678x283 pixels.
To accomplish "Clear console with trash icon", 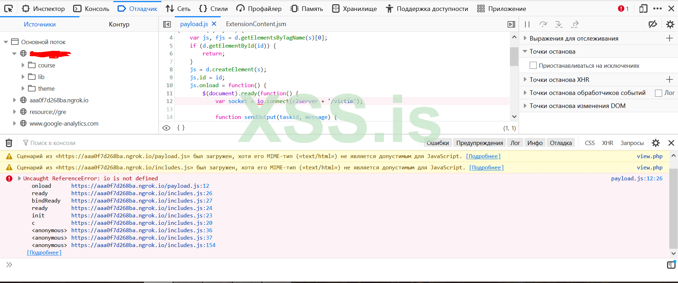I will tap(9, 143).
